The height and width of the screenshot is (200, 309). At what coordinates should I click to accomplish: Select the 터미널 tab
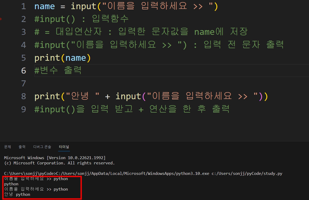(x=64, y=147)
